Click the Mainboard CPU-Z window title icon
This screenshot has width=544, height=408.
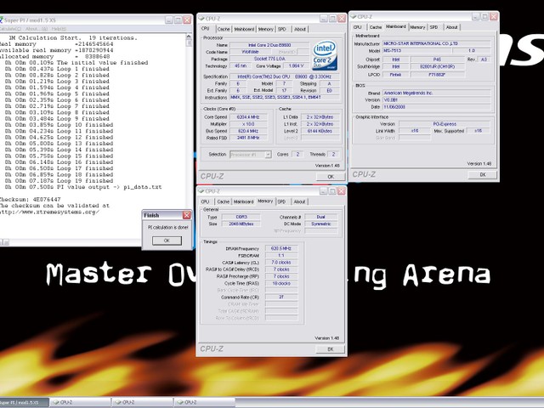coord(354,16)
